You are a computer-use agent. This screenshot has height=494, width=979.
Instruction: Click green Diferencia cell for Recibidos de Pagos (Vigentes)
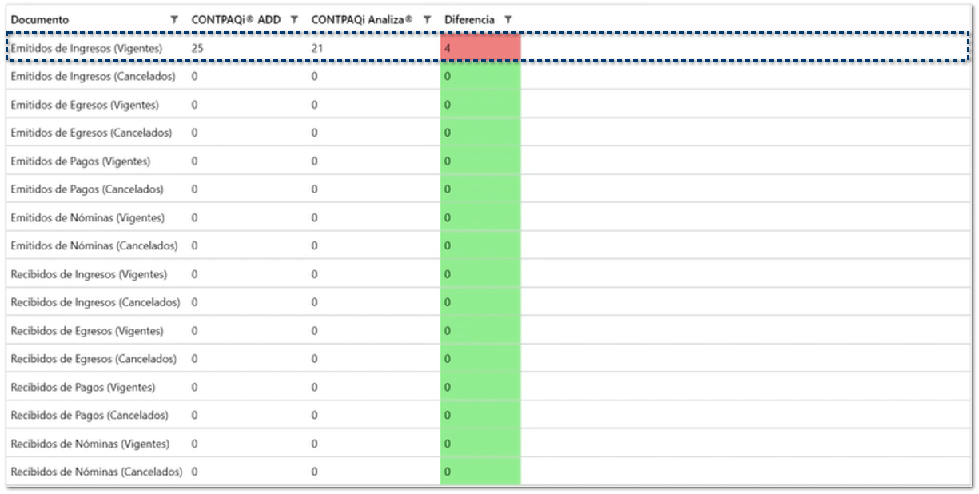click(480, 387)
